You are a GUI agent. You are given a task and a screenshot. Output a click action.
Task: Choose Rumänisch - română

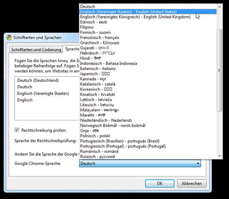148,151
